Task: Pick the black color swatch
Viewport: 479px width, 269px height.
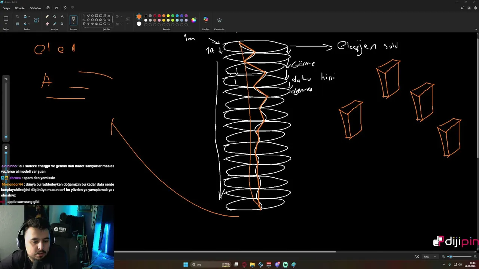Action: (x=146, y=16)
